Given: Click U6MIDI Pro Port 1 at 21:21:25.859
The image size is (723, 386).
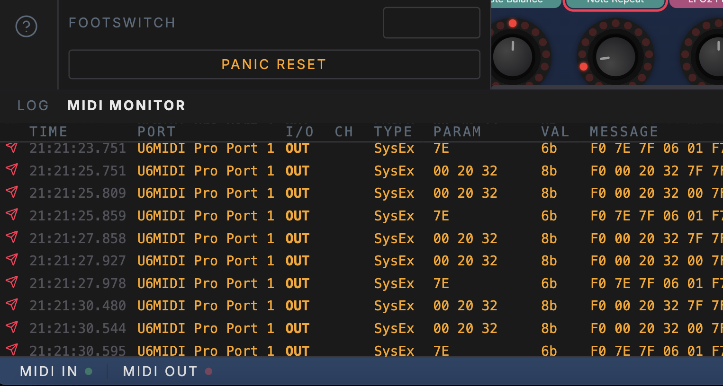Looking at the screenshot, I should [206, 216].
